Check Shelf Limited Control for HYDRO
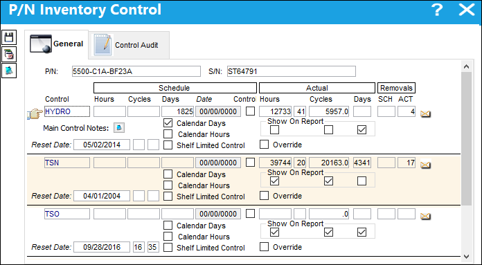The image size is (482, 265). tap(168, 145)
